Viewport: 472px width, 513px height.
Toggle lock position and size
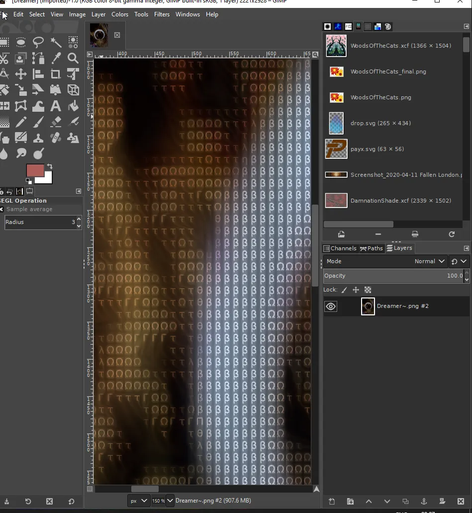[356, 290]
